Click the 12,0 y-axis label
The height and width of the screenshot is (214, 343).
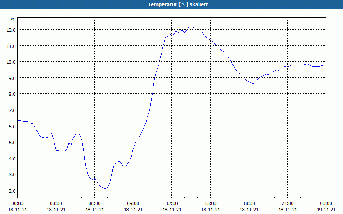11,30
